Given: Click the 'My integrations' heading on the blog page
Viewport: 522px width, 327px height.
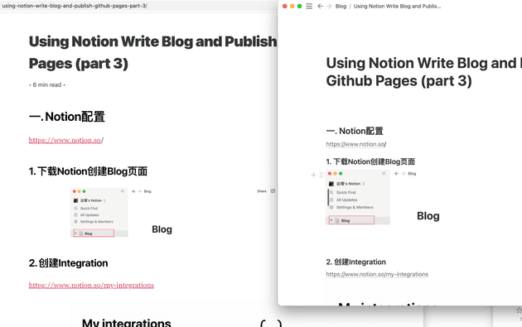Looking at the screenshot, I should (x=126, y=323).
